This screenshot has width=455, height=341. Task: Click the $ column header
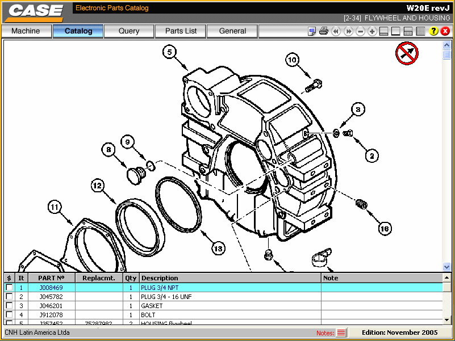pos(9,278)
